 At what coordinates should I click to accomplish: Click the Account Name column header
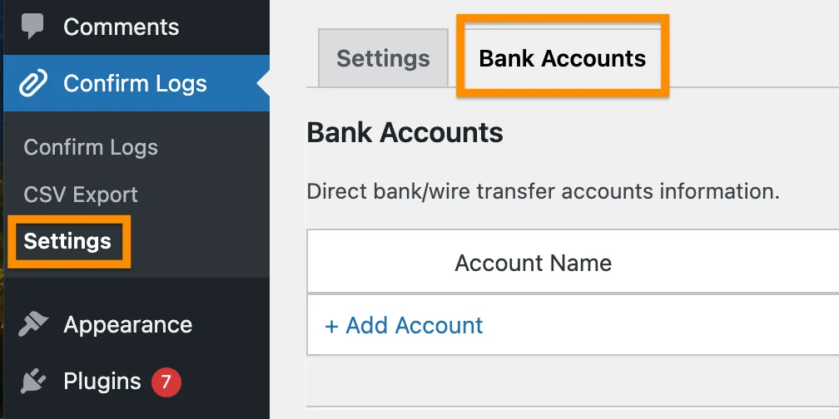533,264
